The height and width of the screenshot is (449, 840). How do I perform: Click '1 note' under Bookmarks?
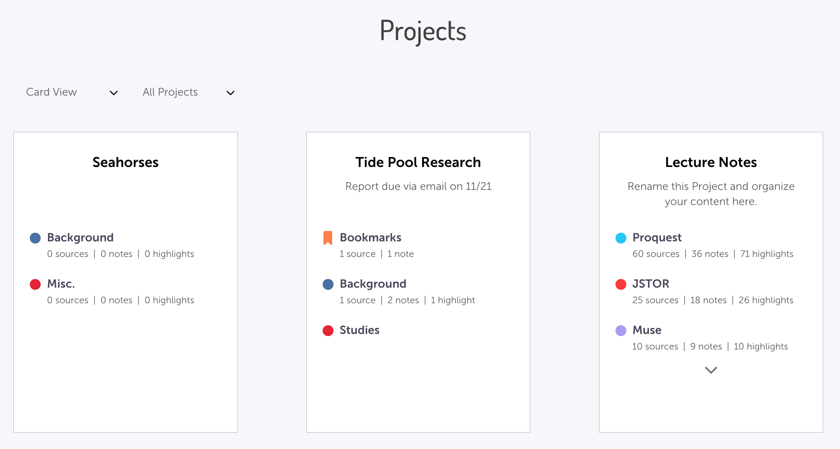[x=401, y=254]
